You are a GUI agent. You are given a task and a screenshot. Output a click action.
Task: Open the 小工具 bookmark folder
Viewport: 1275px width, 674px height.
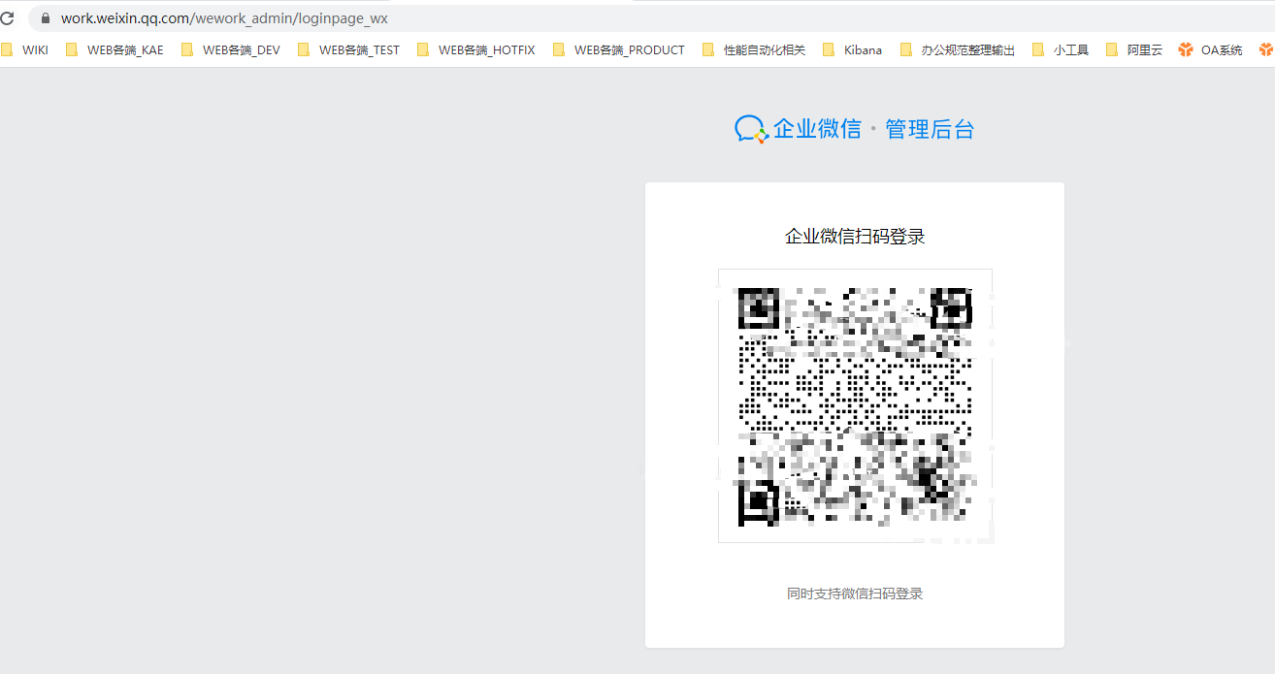point(1061,49)
